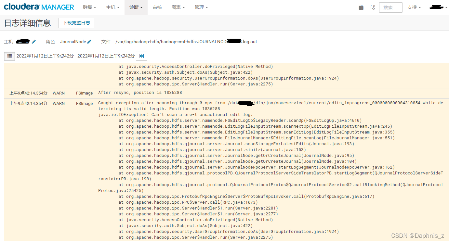This screenshot has width=449, height=242.
Task: Open the running commands icon
Action: (373, 7)
